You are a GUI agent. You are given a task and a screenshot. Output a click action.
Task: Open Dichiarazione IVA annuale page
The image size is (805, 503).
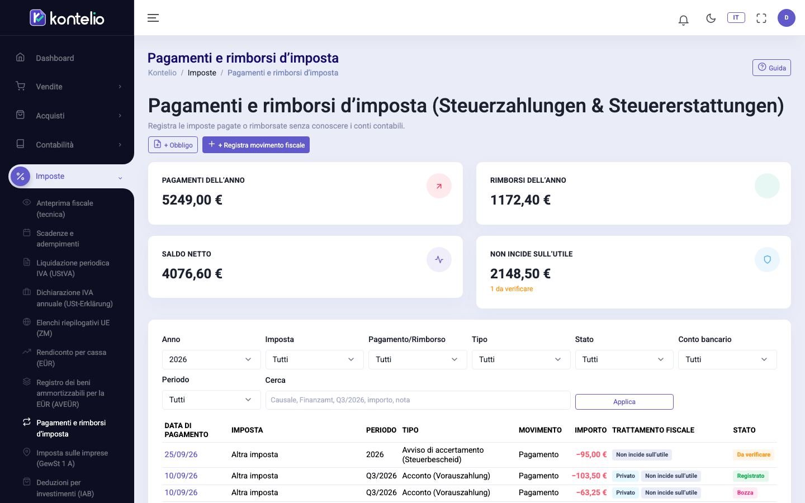[x=67, y=298]
